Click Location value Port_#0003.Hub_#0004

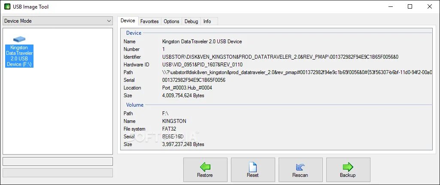tap(187, 88)
